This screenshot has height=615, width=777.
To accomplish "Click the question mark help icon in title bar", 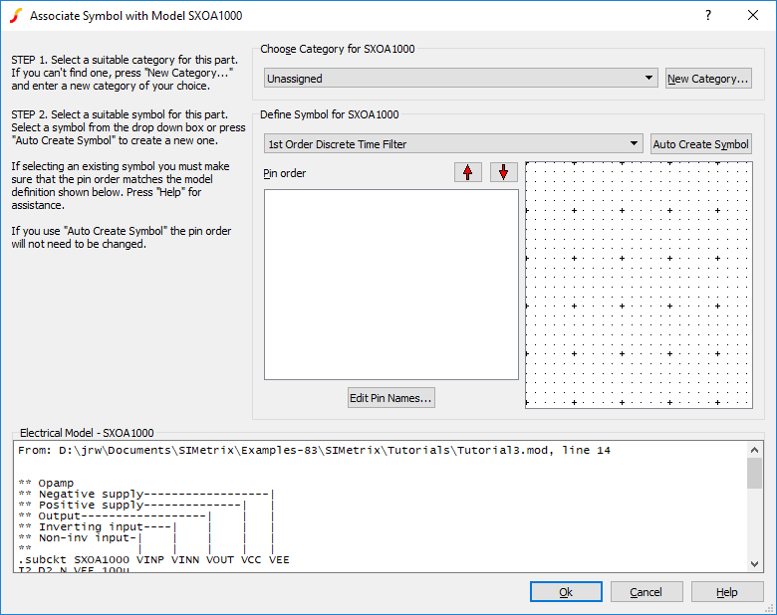I will 708,16.
